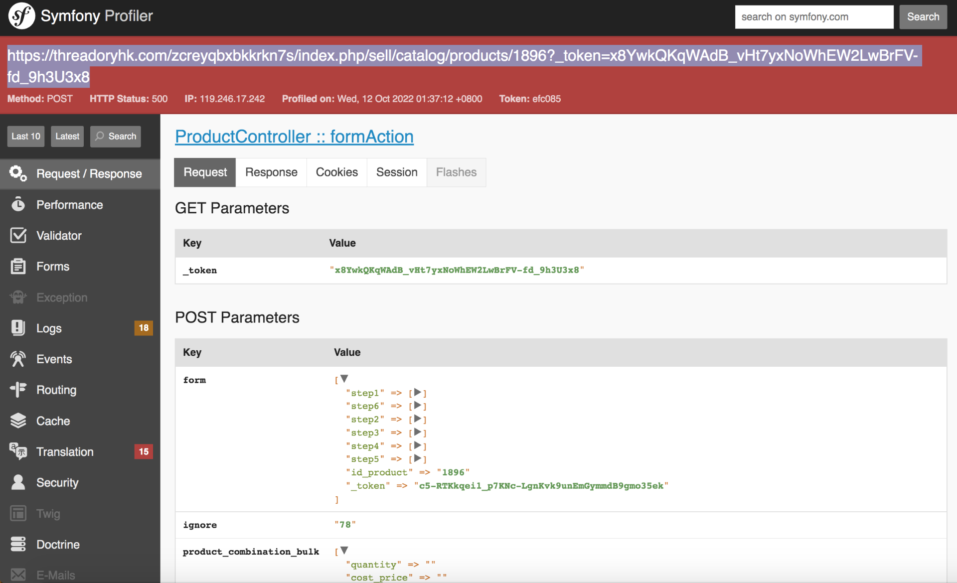
Task: Expand the step6 array
Action: click(418, 406)
